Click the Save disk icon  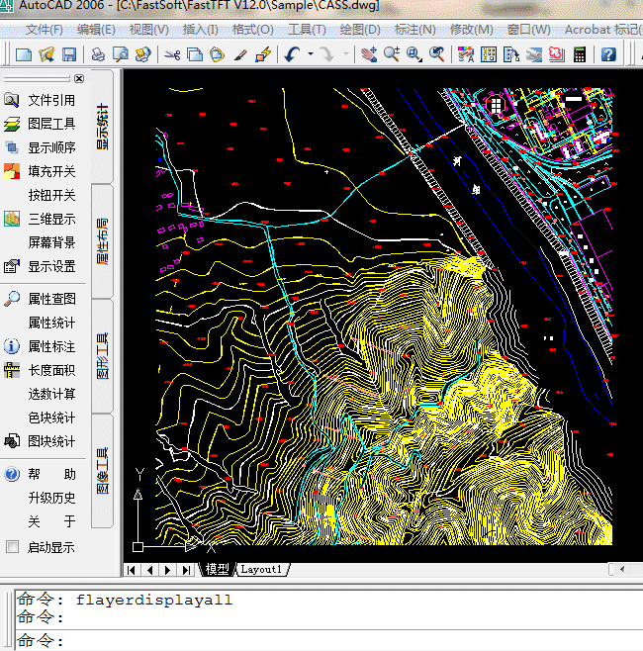coord(69,54)
